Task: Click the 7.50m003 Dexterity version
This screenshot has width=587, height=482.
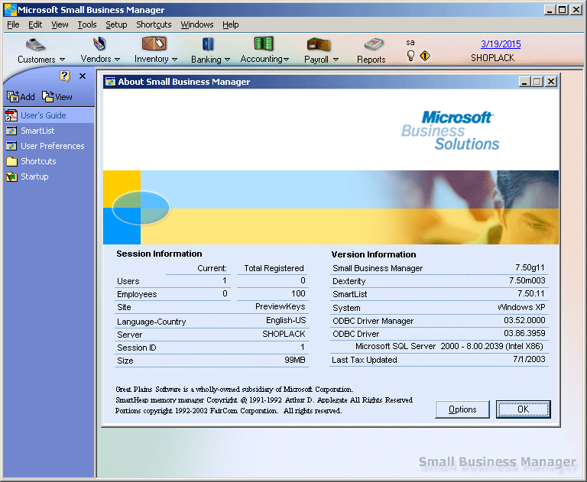Action: [x=527, y=280]
